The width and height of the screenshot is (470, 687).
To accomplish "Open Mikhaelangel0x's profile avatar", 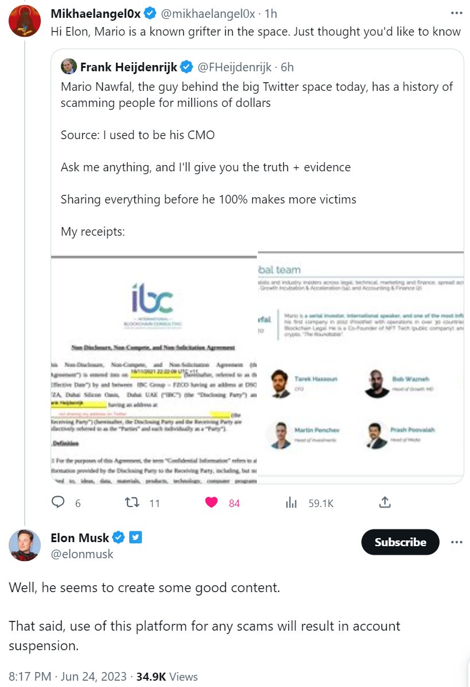I will tap(24, 21).
